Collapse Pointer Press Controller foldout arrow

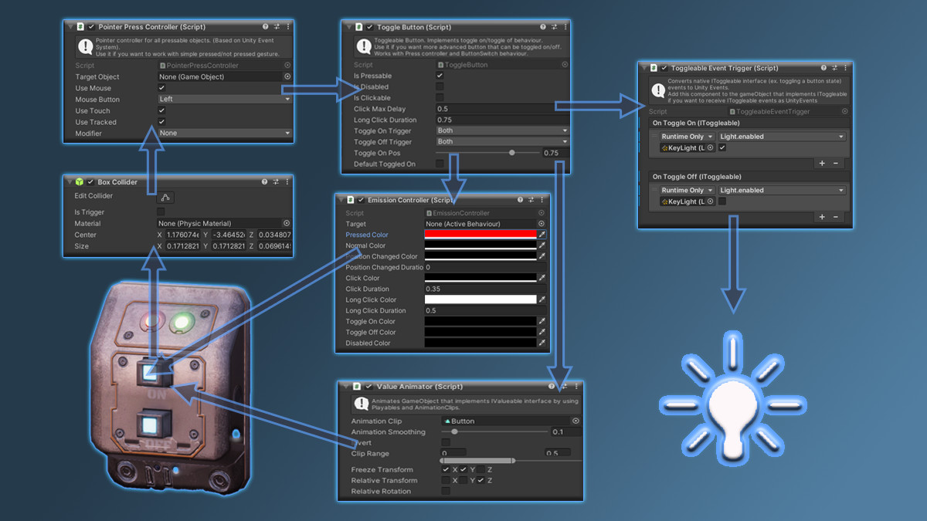69,27
